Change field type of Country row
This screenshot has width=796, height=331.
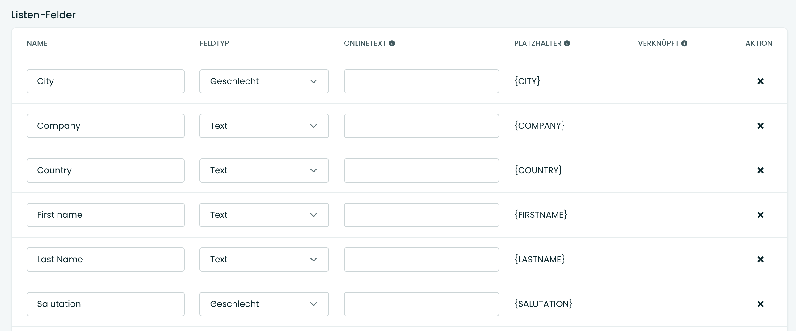264,170
